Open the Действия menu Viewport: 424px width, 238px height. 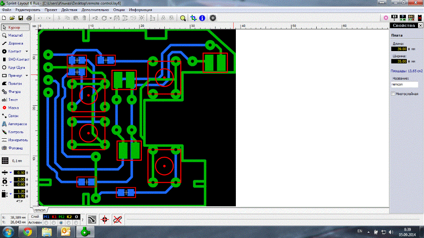pyautogui.click(x=69, y=10)
